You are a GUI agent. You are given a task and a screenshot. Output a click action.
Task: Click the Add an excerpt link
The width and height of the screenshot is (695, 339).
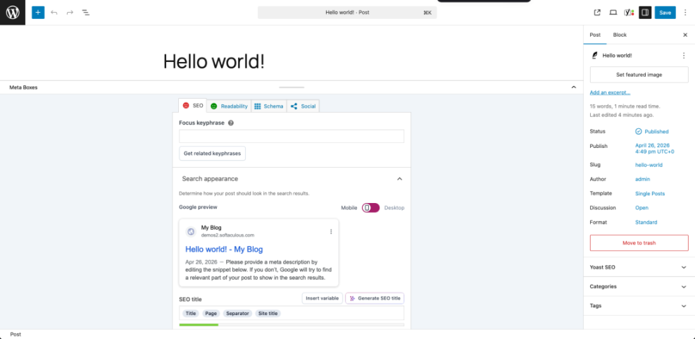610,92
